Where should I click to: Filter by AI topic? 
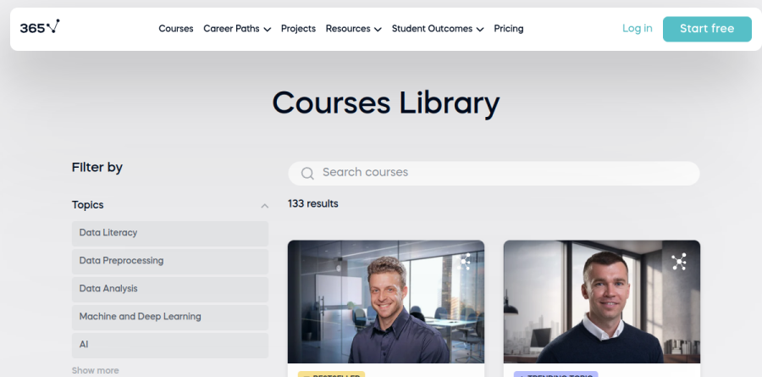pyautogui.click(x=170, y=346)
